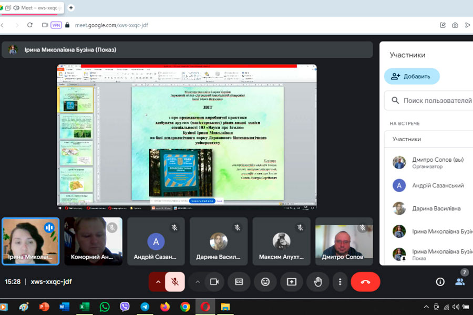Click the purple A avatar of Андрій Сазанський
The height and width of the screenshot is (315, 473).
coord(399,185)
